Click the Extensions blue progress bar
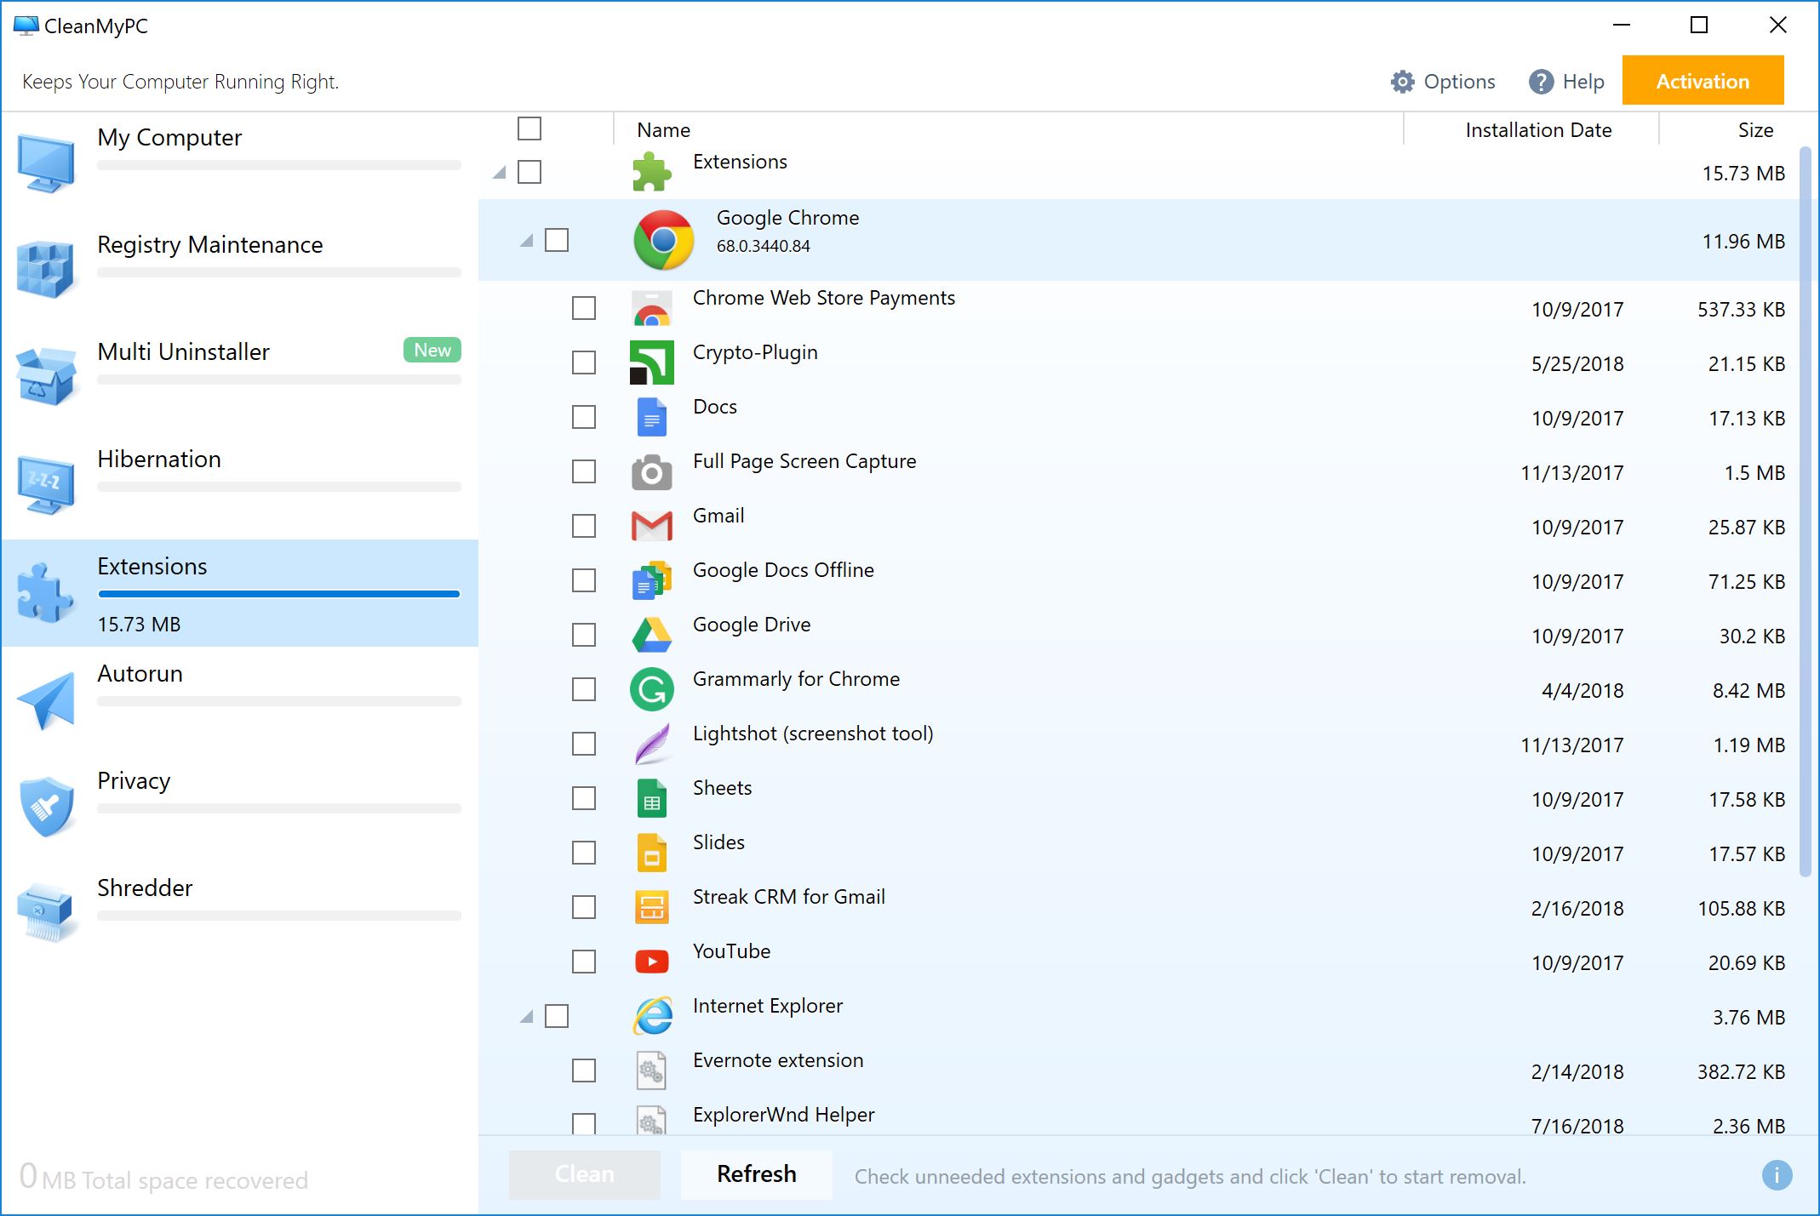Image resolution: width=1820 pixels, height=1216 pixels. (x=279, y=594)
